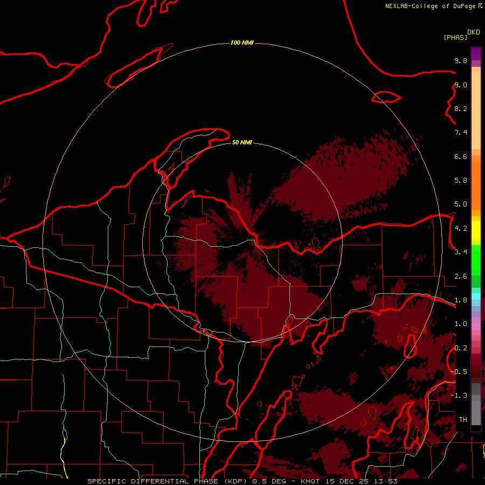Select the 1.8 scale label

[x=461, y=300]
